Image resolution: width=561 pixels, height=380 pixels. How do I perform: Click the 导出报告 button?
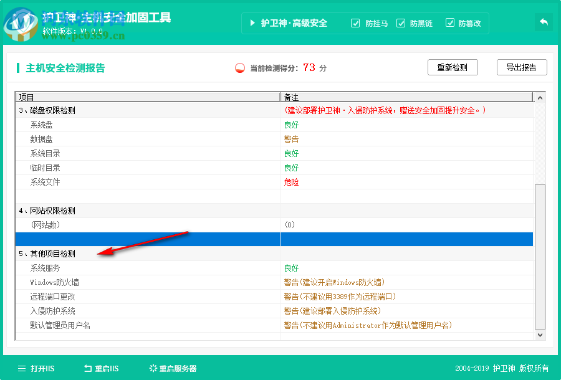tap(522, 67)
